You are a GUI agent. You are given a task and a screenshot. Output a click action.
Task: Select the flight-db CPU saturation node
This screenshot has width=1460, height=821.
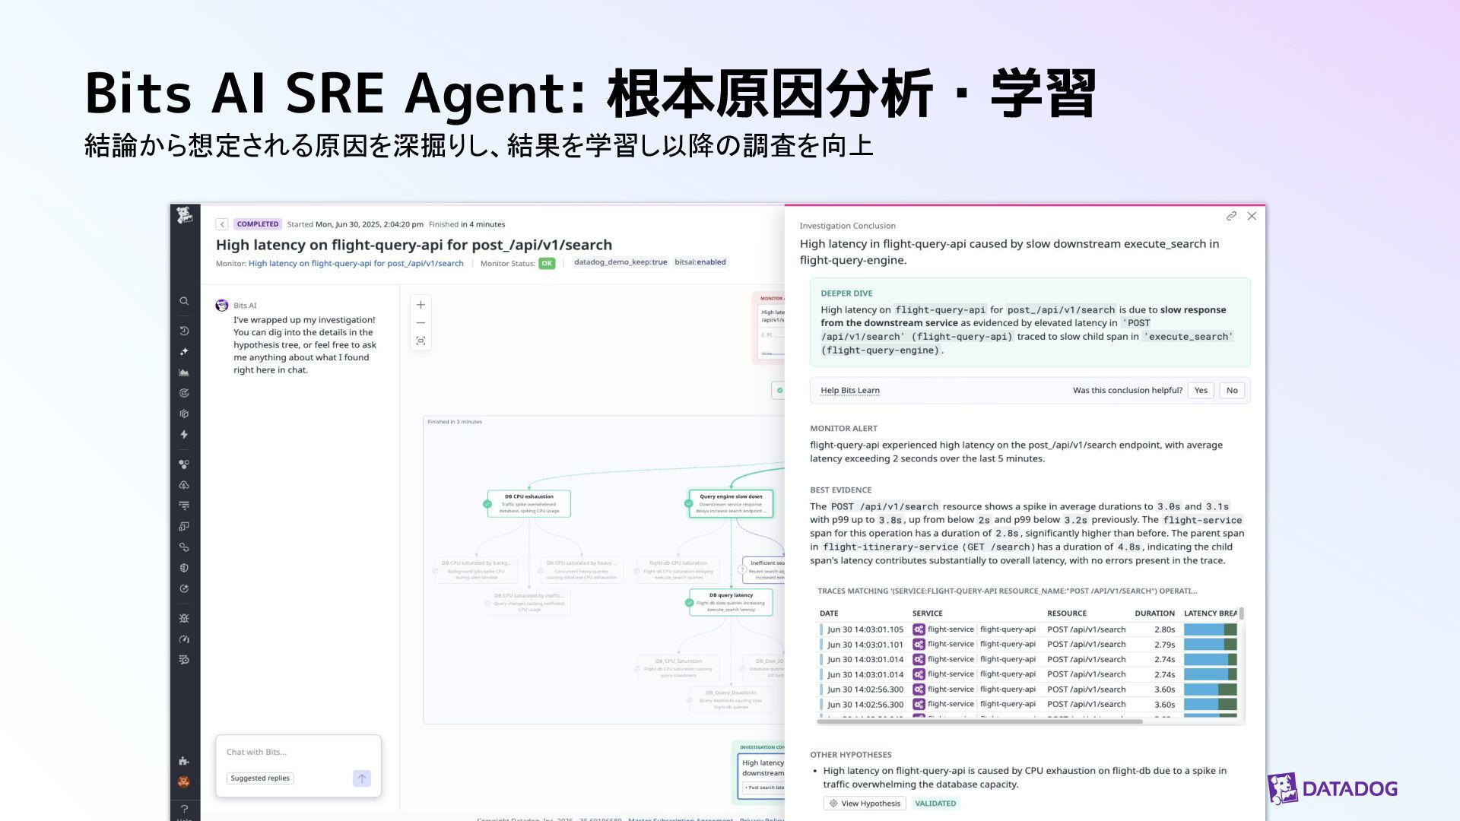click(x=678, y=570)
